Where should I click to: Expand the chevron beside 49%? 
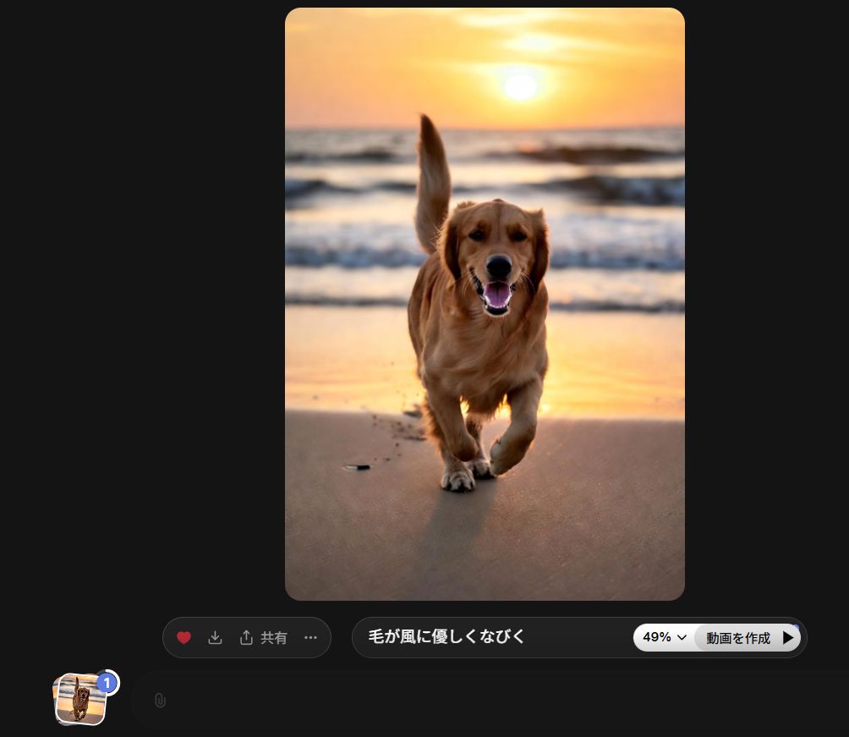[682, 638]
